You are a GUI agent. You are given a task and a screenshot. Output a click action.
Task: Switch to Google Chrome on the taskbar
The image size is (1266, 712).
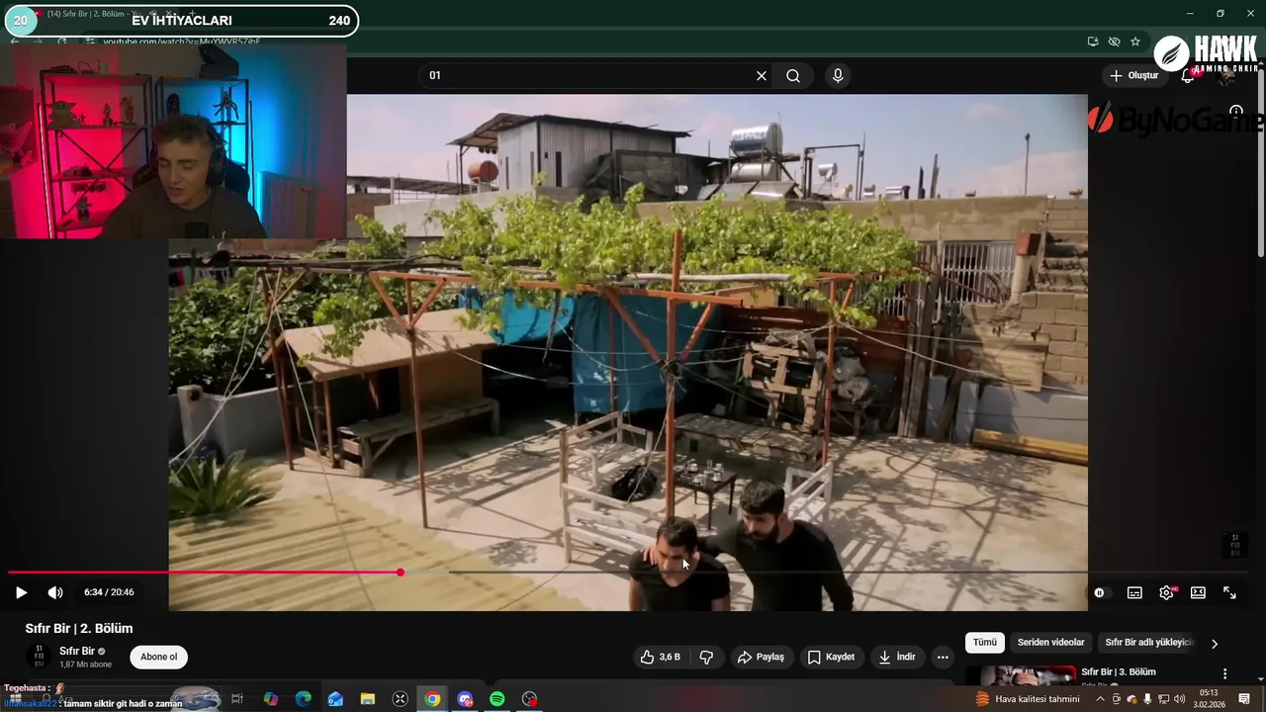432,699
